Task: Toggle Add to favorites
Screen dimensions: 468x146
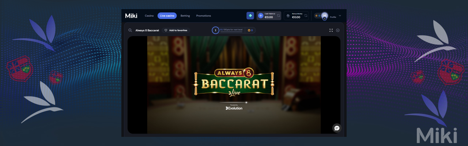Action: click(x=176, y=30)
